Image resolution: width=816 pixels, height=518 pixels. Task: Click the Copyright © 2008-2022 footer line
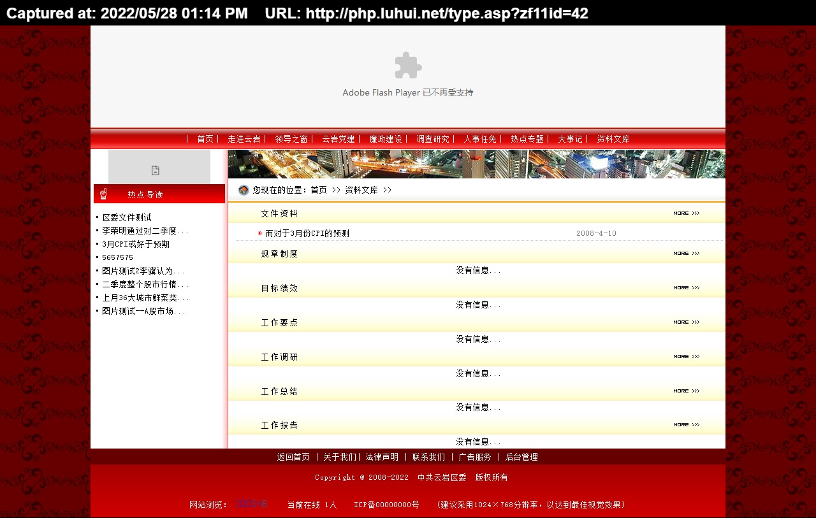click(411, 477)
